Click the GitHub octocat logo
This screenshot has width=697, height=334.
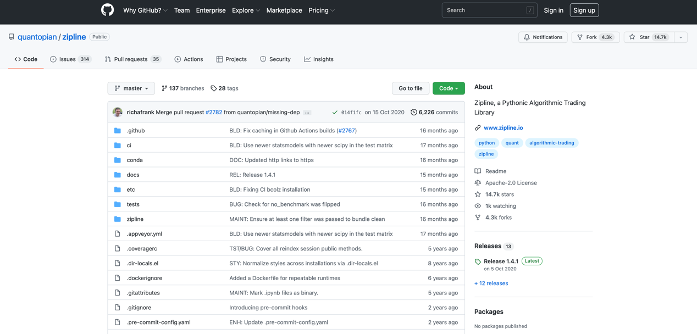(107, 10)
